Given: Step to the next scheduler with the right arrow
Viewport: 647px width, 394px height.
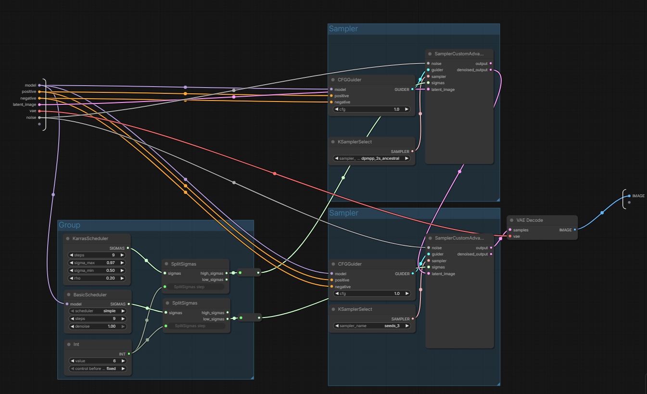Looking at the screenshot, I should point(123,311).
